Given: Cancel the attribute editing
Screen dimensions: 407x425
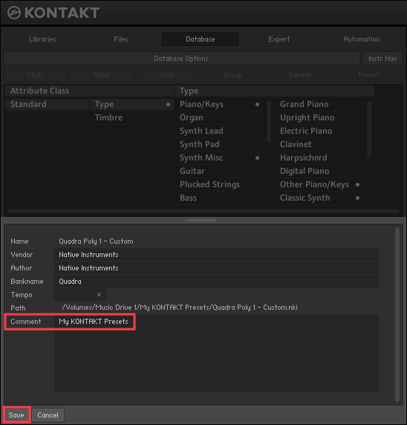Looking at the screenshot, I should [48, 415].
